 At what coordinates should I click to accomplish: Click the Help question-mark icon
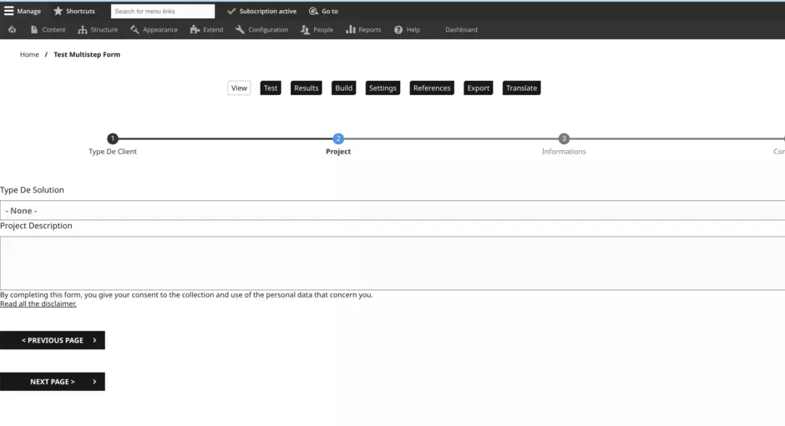click(x=398, y=30)
